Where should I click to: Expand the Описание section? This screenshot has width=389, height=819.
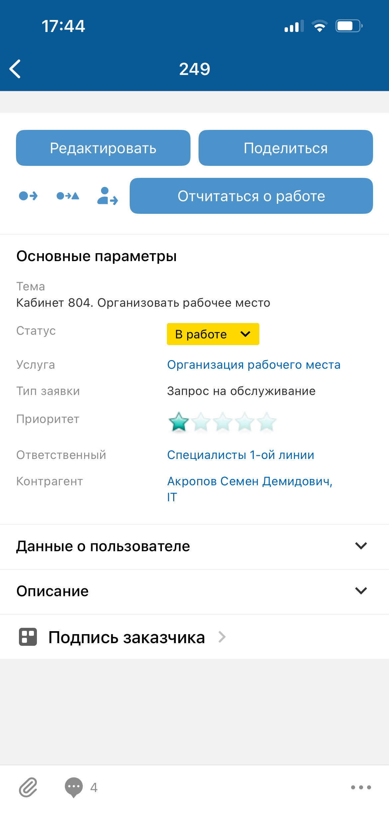tap(361, 591)
